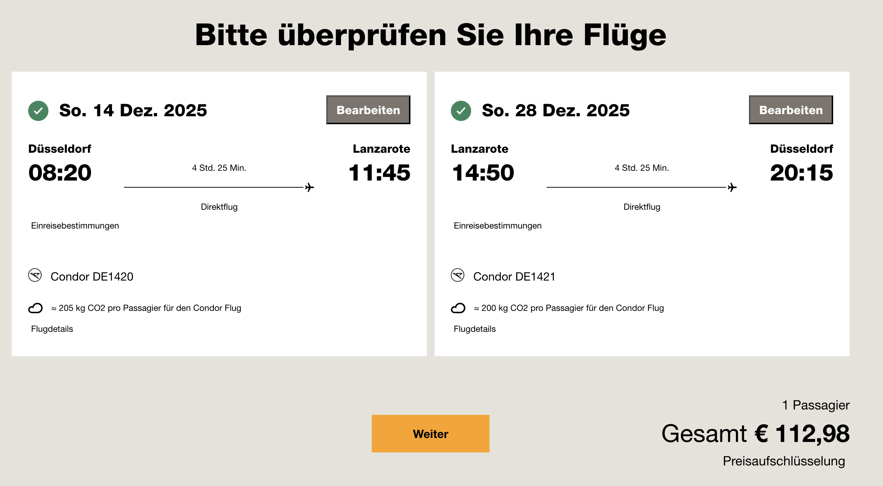The height and width of the screenshot is (486, 883).
Task: Expand Flugdetails for Condor DE1421
Action: tap(475, 329)
